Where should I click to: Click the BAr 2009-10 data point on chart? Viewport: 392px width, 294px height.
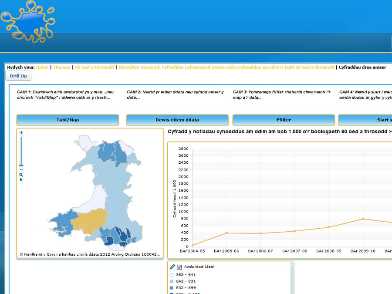tap(363, 219)
